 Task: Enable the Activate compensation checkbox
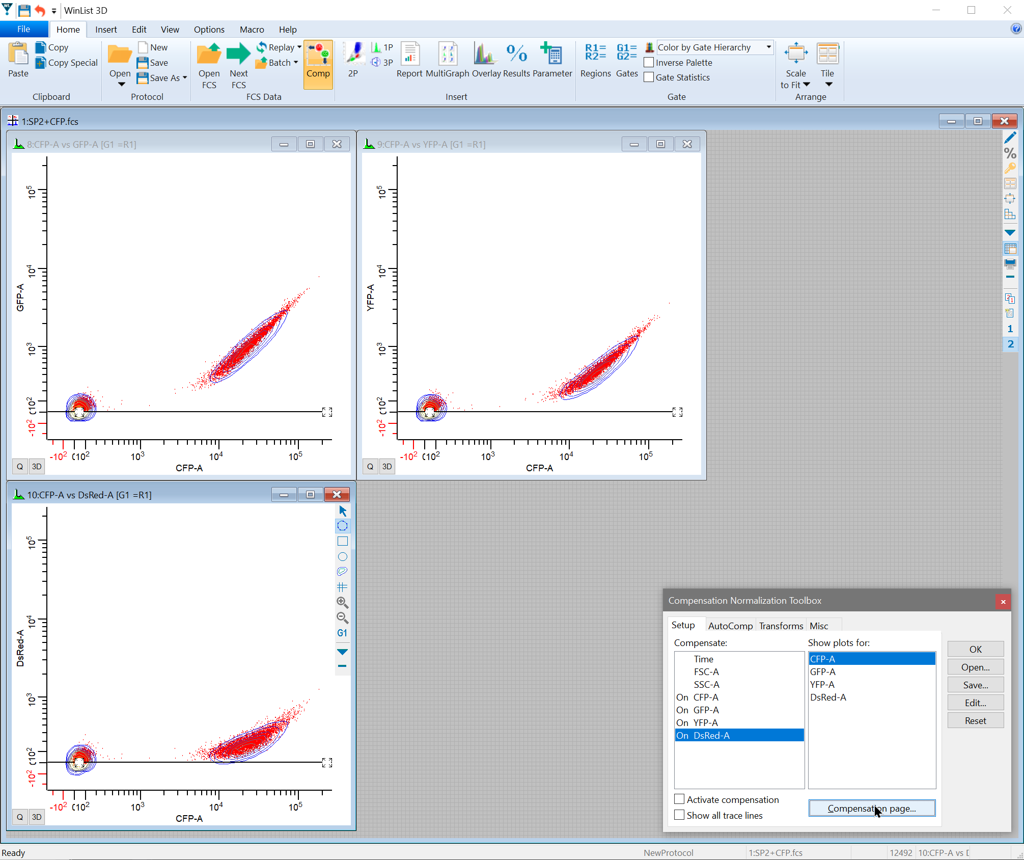pos(679,799)
